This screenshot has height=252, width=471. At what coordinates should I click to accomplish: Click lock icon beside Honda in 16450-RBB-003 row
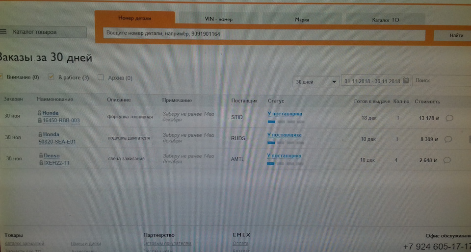39,113
